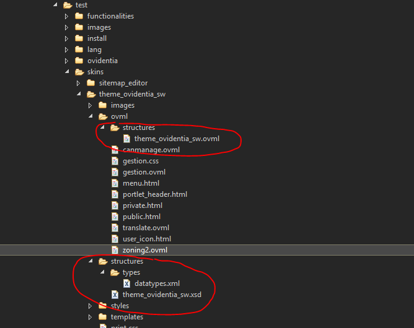Expand the styles folder arrow
This screenshot has height=328, width=414.
click(90, 306)
